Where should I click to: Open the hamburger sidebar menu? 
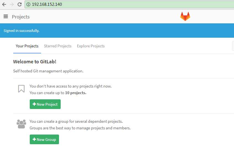pyautogui.click(x=6, y=17)
